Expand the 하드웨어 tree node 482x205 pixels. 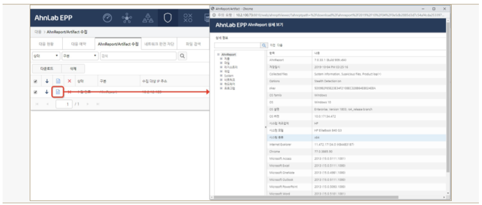click(221, 84)
